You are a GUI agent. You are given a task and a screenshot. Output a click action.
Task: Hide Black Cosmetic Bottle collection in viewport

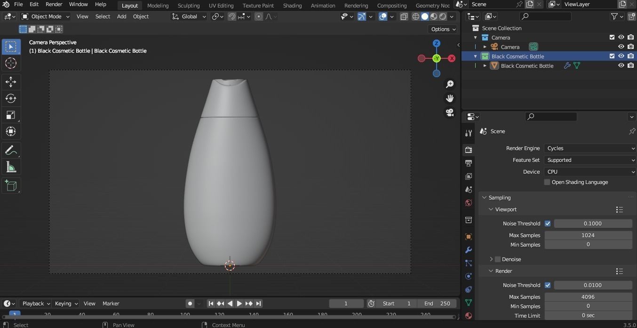621,56
